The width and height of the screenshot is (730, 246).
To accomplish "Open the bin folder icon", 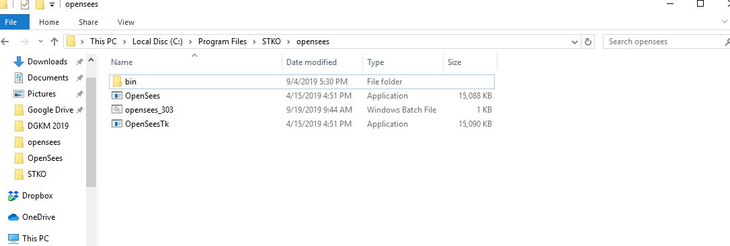I will click(117, 82).
